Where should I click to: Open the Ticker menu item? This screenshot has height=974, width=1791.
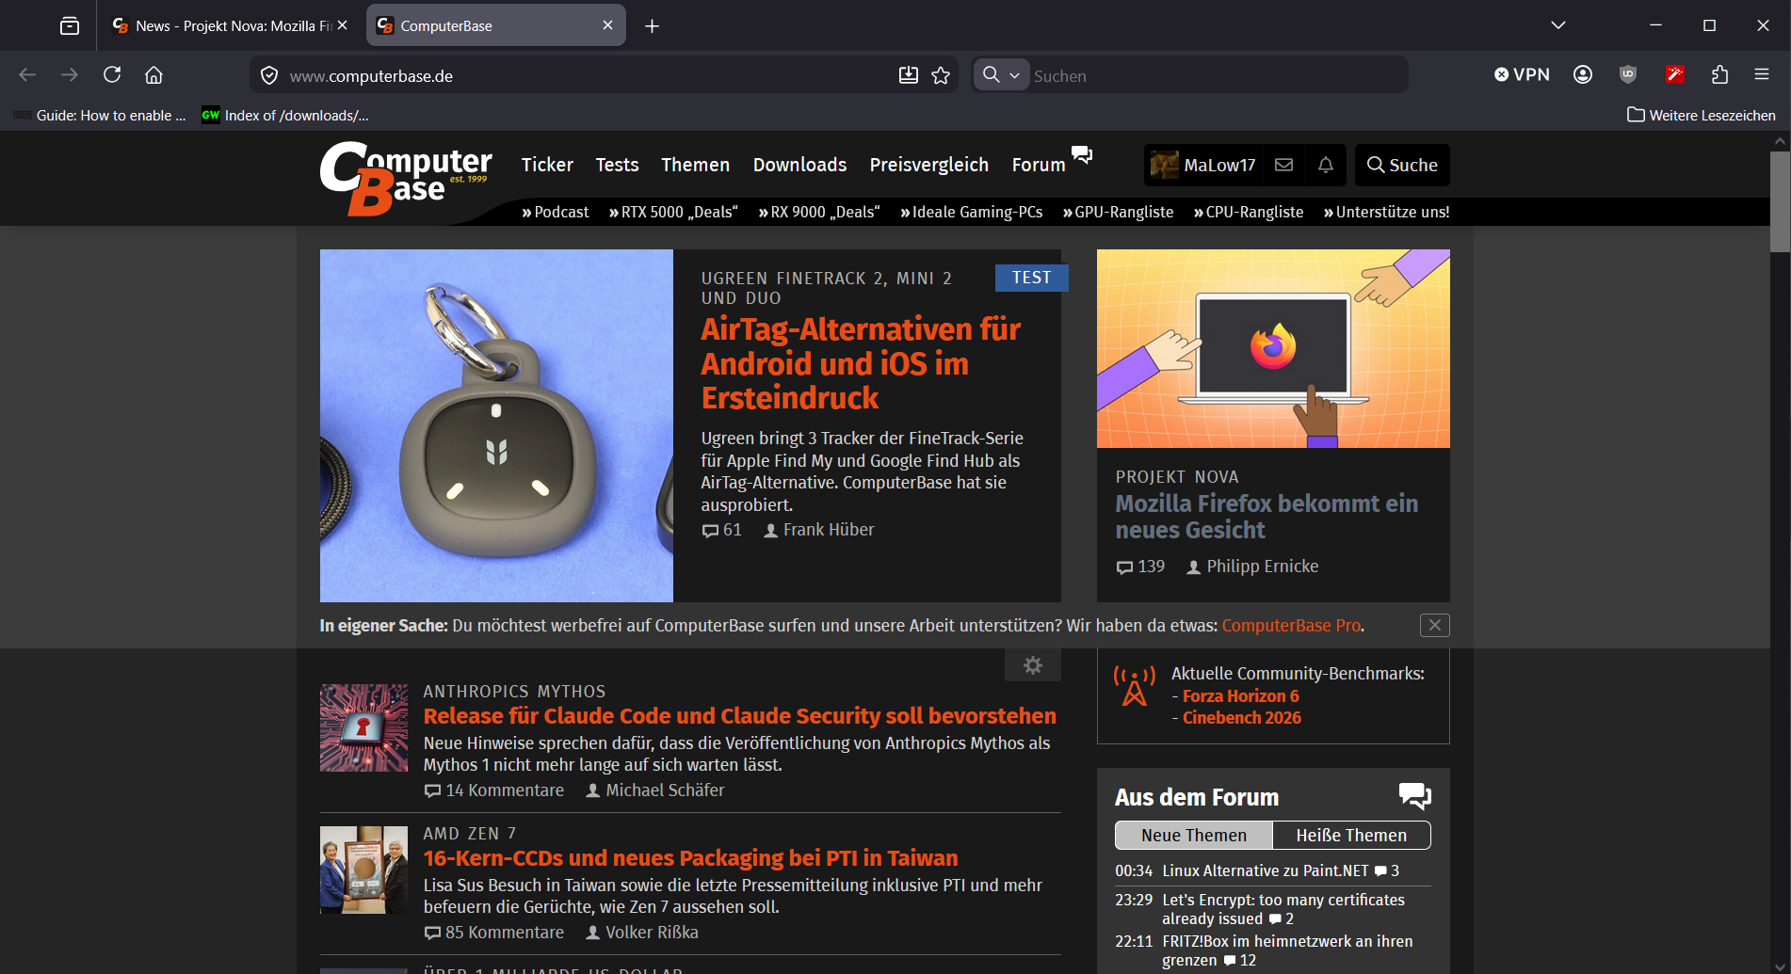[547, 165]
